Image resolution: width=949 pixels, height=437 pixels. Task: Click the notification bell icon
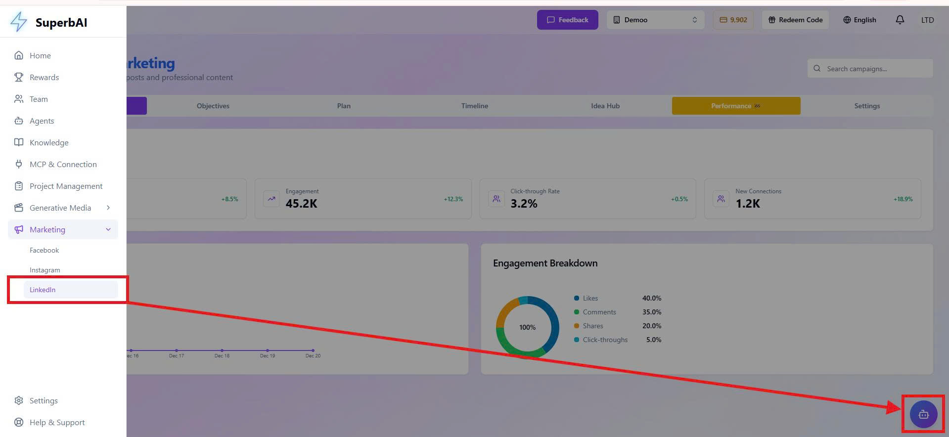click(x=900, y=20)
